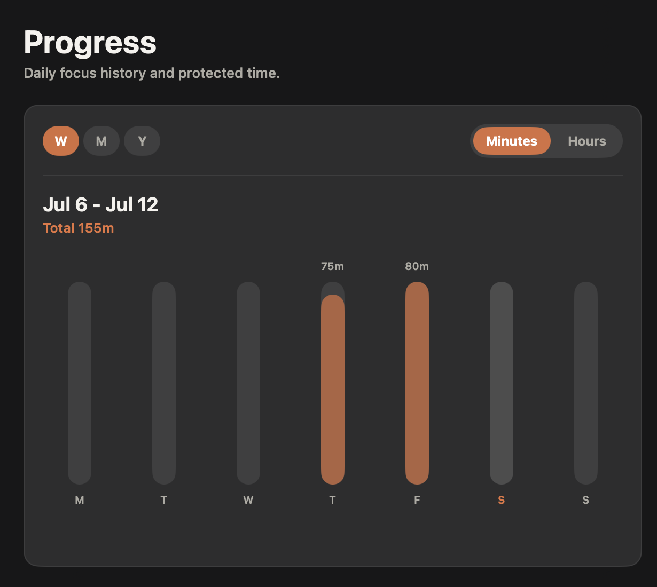This screenshot has height=587, width=657.
Task: Select the empty Sunday bar at far right
Action: pyautogui.click(x=586, y=383)
